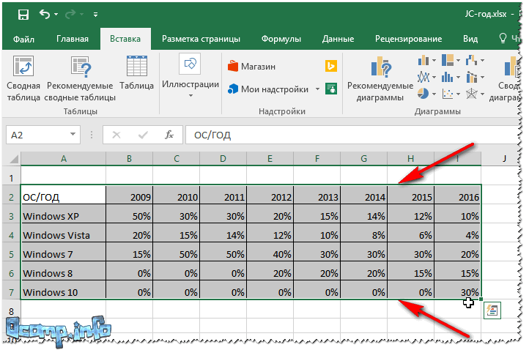The width and height of the screenshot is (529, 350).
Task: Save the workbook with the floppy icon
Action: (x=23, y=15)
